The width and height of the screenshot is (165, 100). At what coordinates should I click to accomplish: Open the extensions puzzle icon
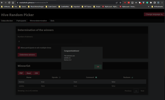click(151, 3)
